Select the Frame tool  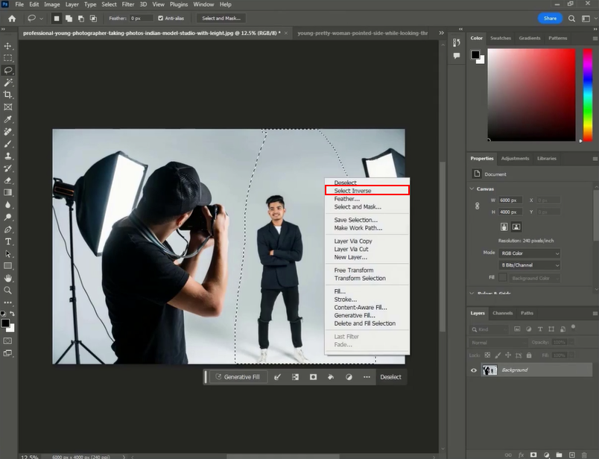click(7, 107)
